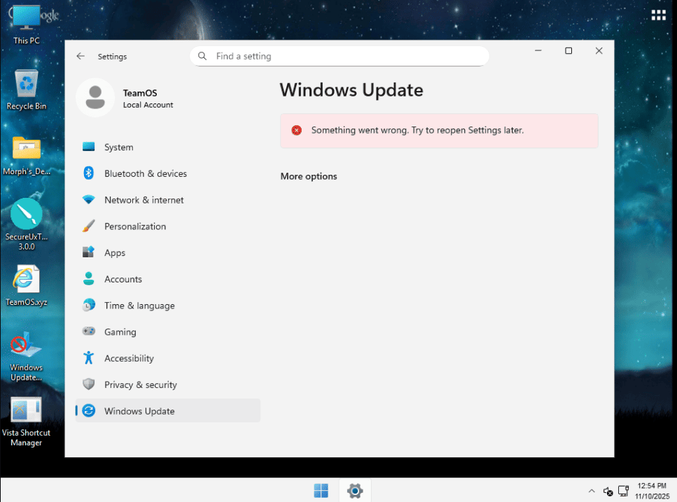Open the System settings category
Screen dimensions: 677x502
[118, 148]
